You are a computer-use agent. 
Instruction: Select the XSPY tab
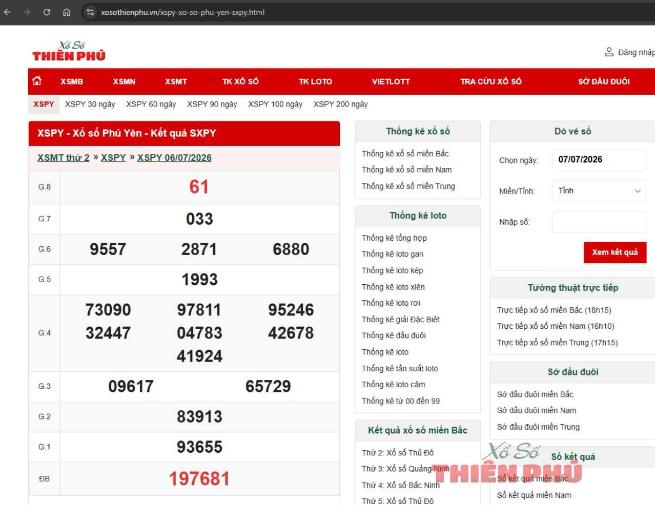44,104
